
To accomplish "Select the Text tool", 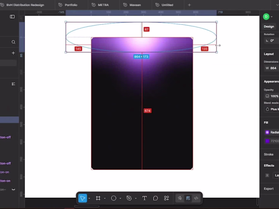I will (x=144, y=198).
